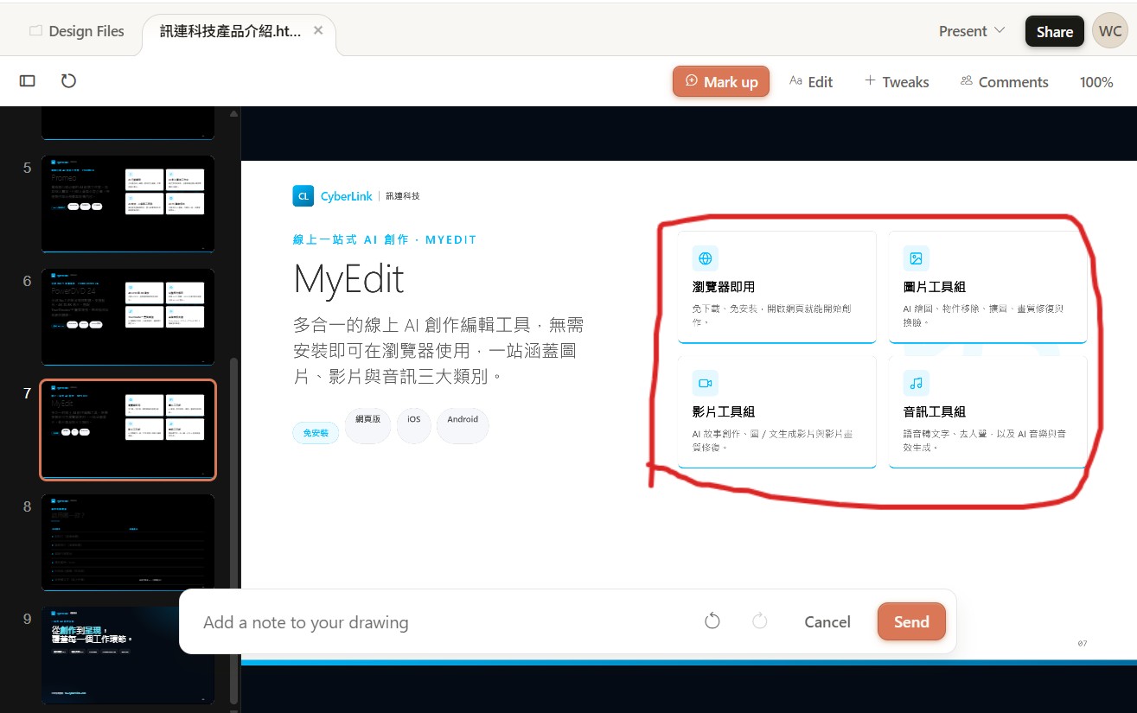Screen dimensions: 1137x713
Task: Click the iOS tag
Action: 414,425
